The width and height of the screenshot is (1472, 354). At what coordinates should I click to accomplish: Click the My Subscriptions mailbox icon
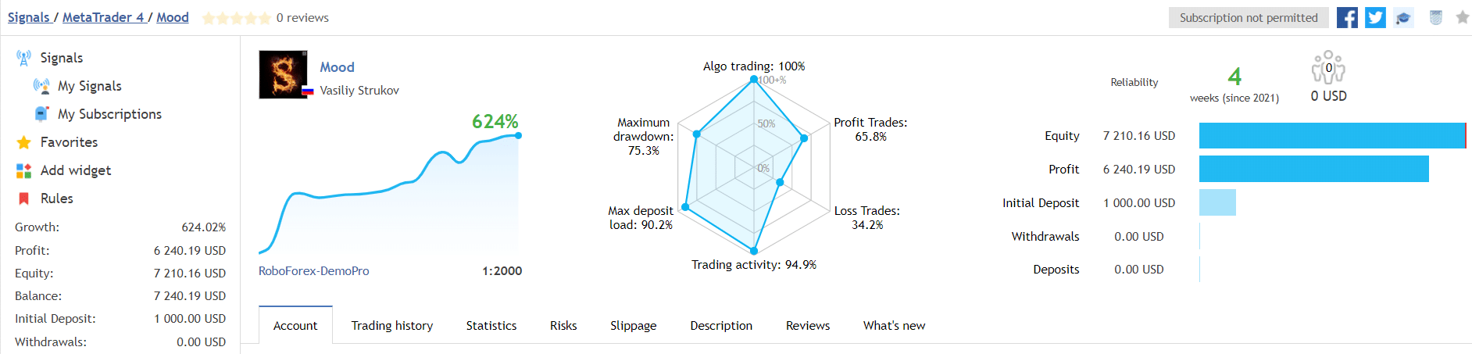(x=41, y=114)
